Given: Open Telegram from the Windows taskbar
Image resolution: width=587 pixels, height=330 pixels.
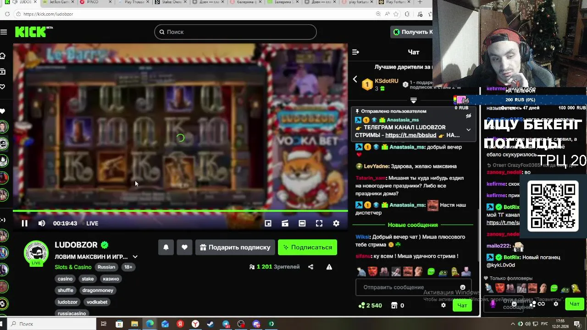Looking at the screenshot, I should pyautogui.click(x=226, y=324).
